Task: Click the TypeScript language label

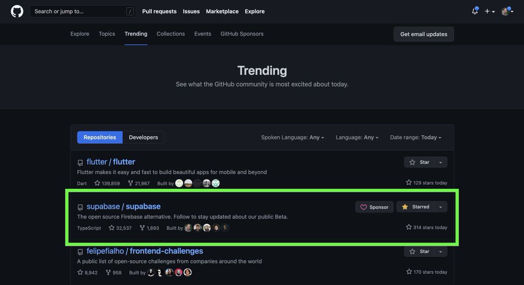Action: [89, 228]
